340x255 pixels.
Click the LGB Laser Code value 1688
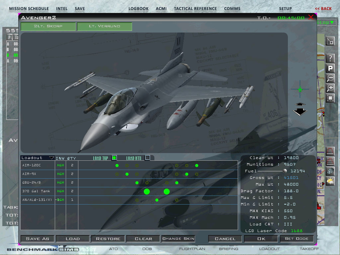click(297, 231)
